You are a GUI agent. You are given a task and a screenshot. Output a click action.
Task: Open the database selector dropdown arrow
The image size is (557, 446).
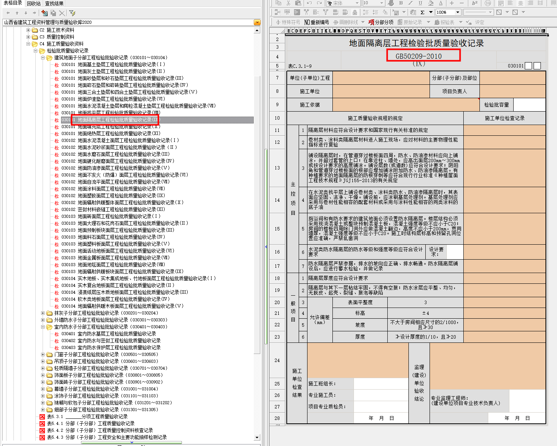[x=257, y=22]
